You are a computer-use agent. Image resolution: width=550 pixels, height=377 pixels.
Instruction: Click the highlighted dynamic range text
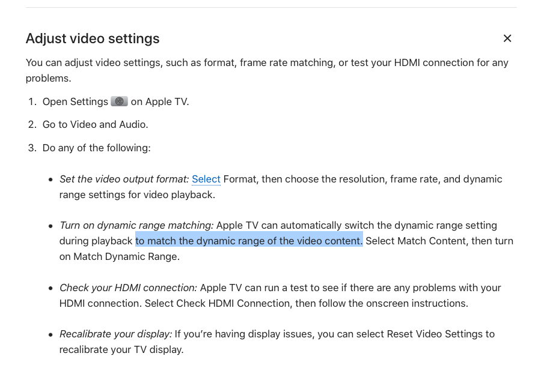tap(249, 241)
